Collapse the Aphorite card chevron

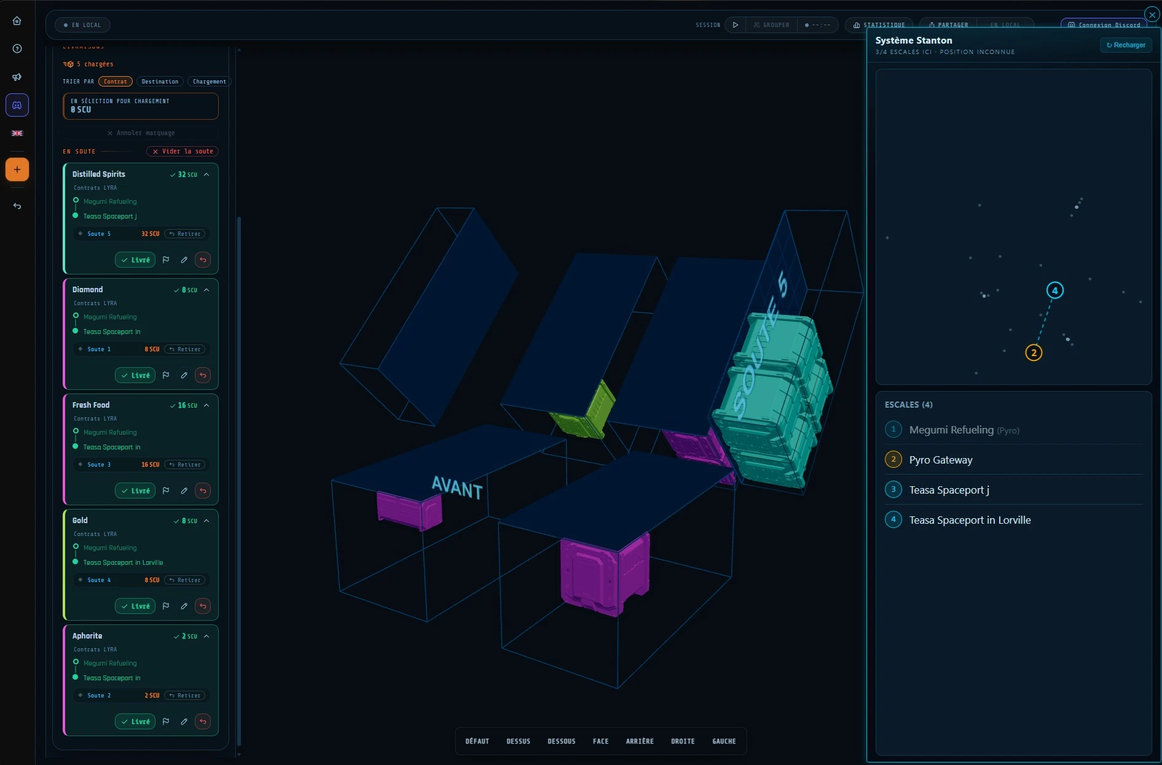click(x=206, y=636)
